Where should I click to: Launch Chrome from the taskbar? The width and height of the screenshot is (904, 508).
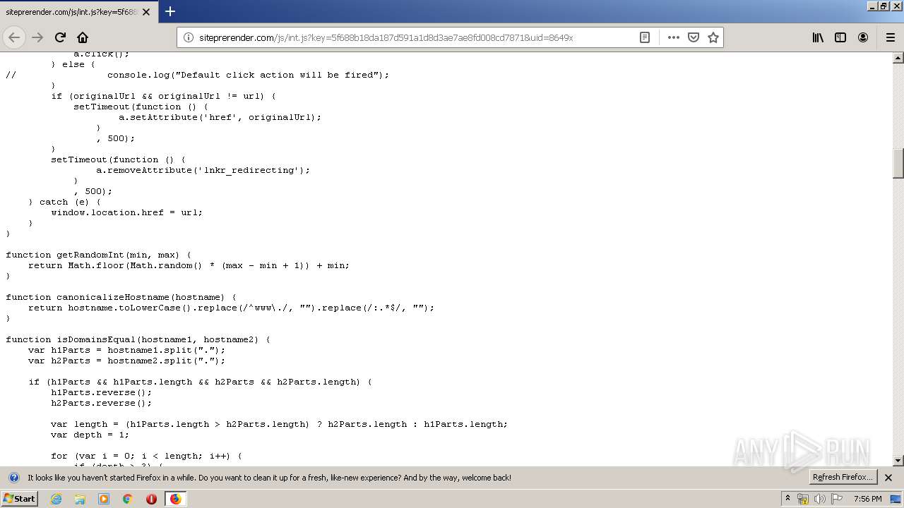[x=128, y=499]
